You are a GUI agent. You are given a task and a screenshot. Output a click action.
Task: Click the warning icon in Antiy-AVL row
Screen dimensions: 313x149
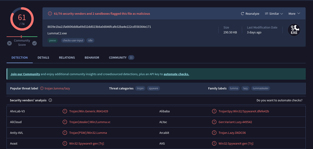point(65,133)
